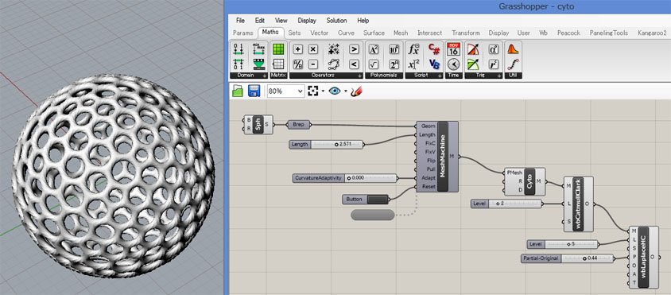Screen dimensions: 671x295
Task: Choose the Power of 2 icon
Action: click(x=394, y=64)
